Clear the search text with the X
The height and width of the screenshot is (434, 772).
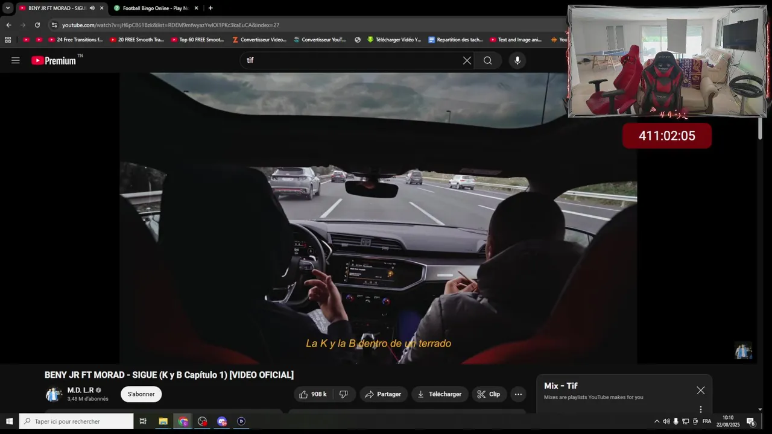(x=467, y=60)
